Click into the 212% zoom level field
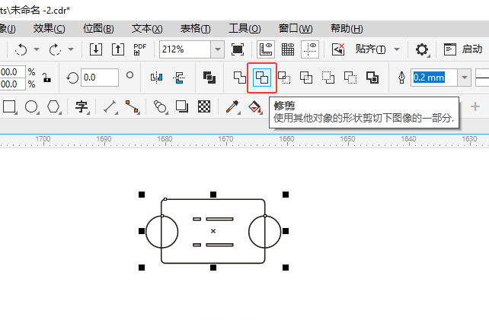 (x=185, y=49)
